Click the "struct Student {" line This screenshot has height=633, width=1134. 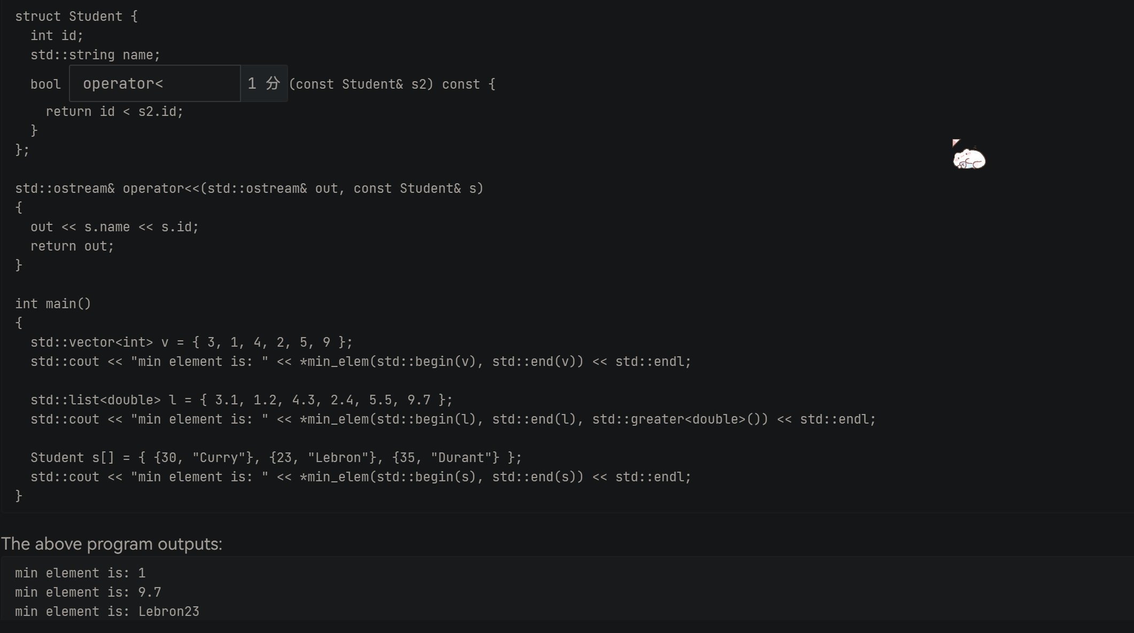[x=76, y=17]
